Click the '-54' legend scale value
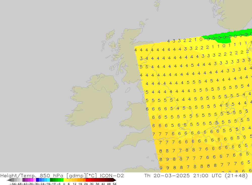This screenshot has height=185, width=252. point(13,184)
